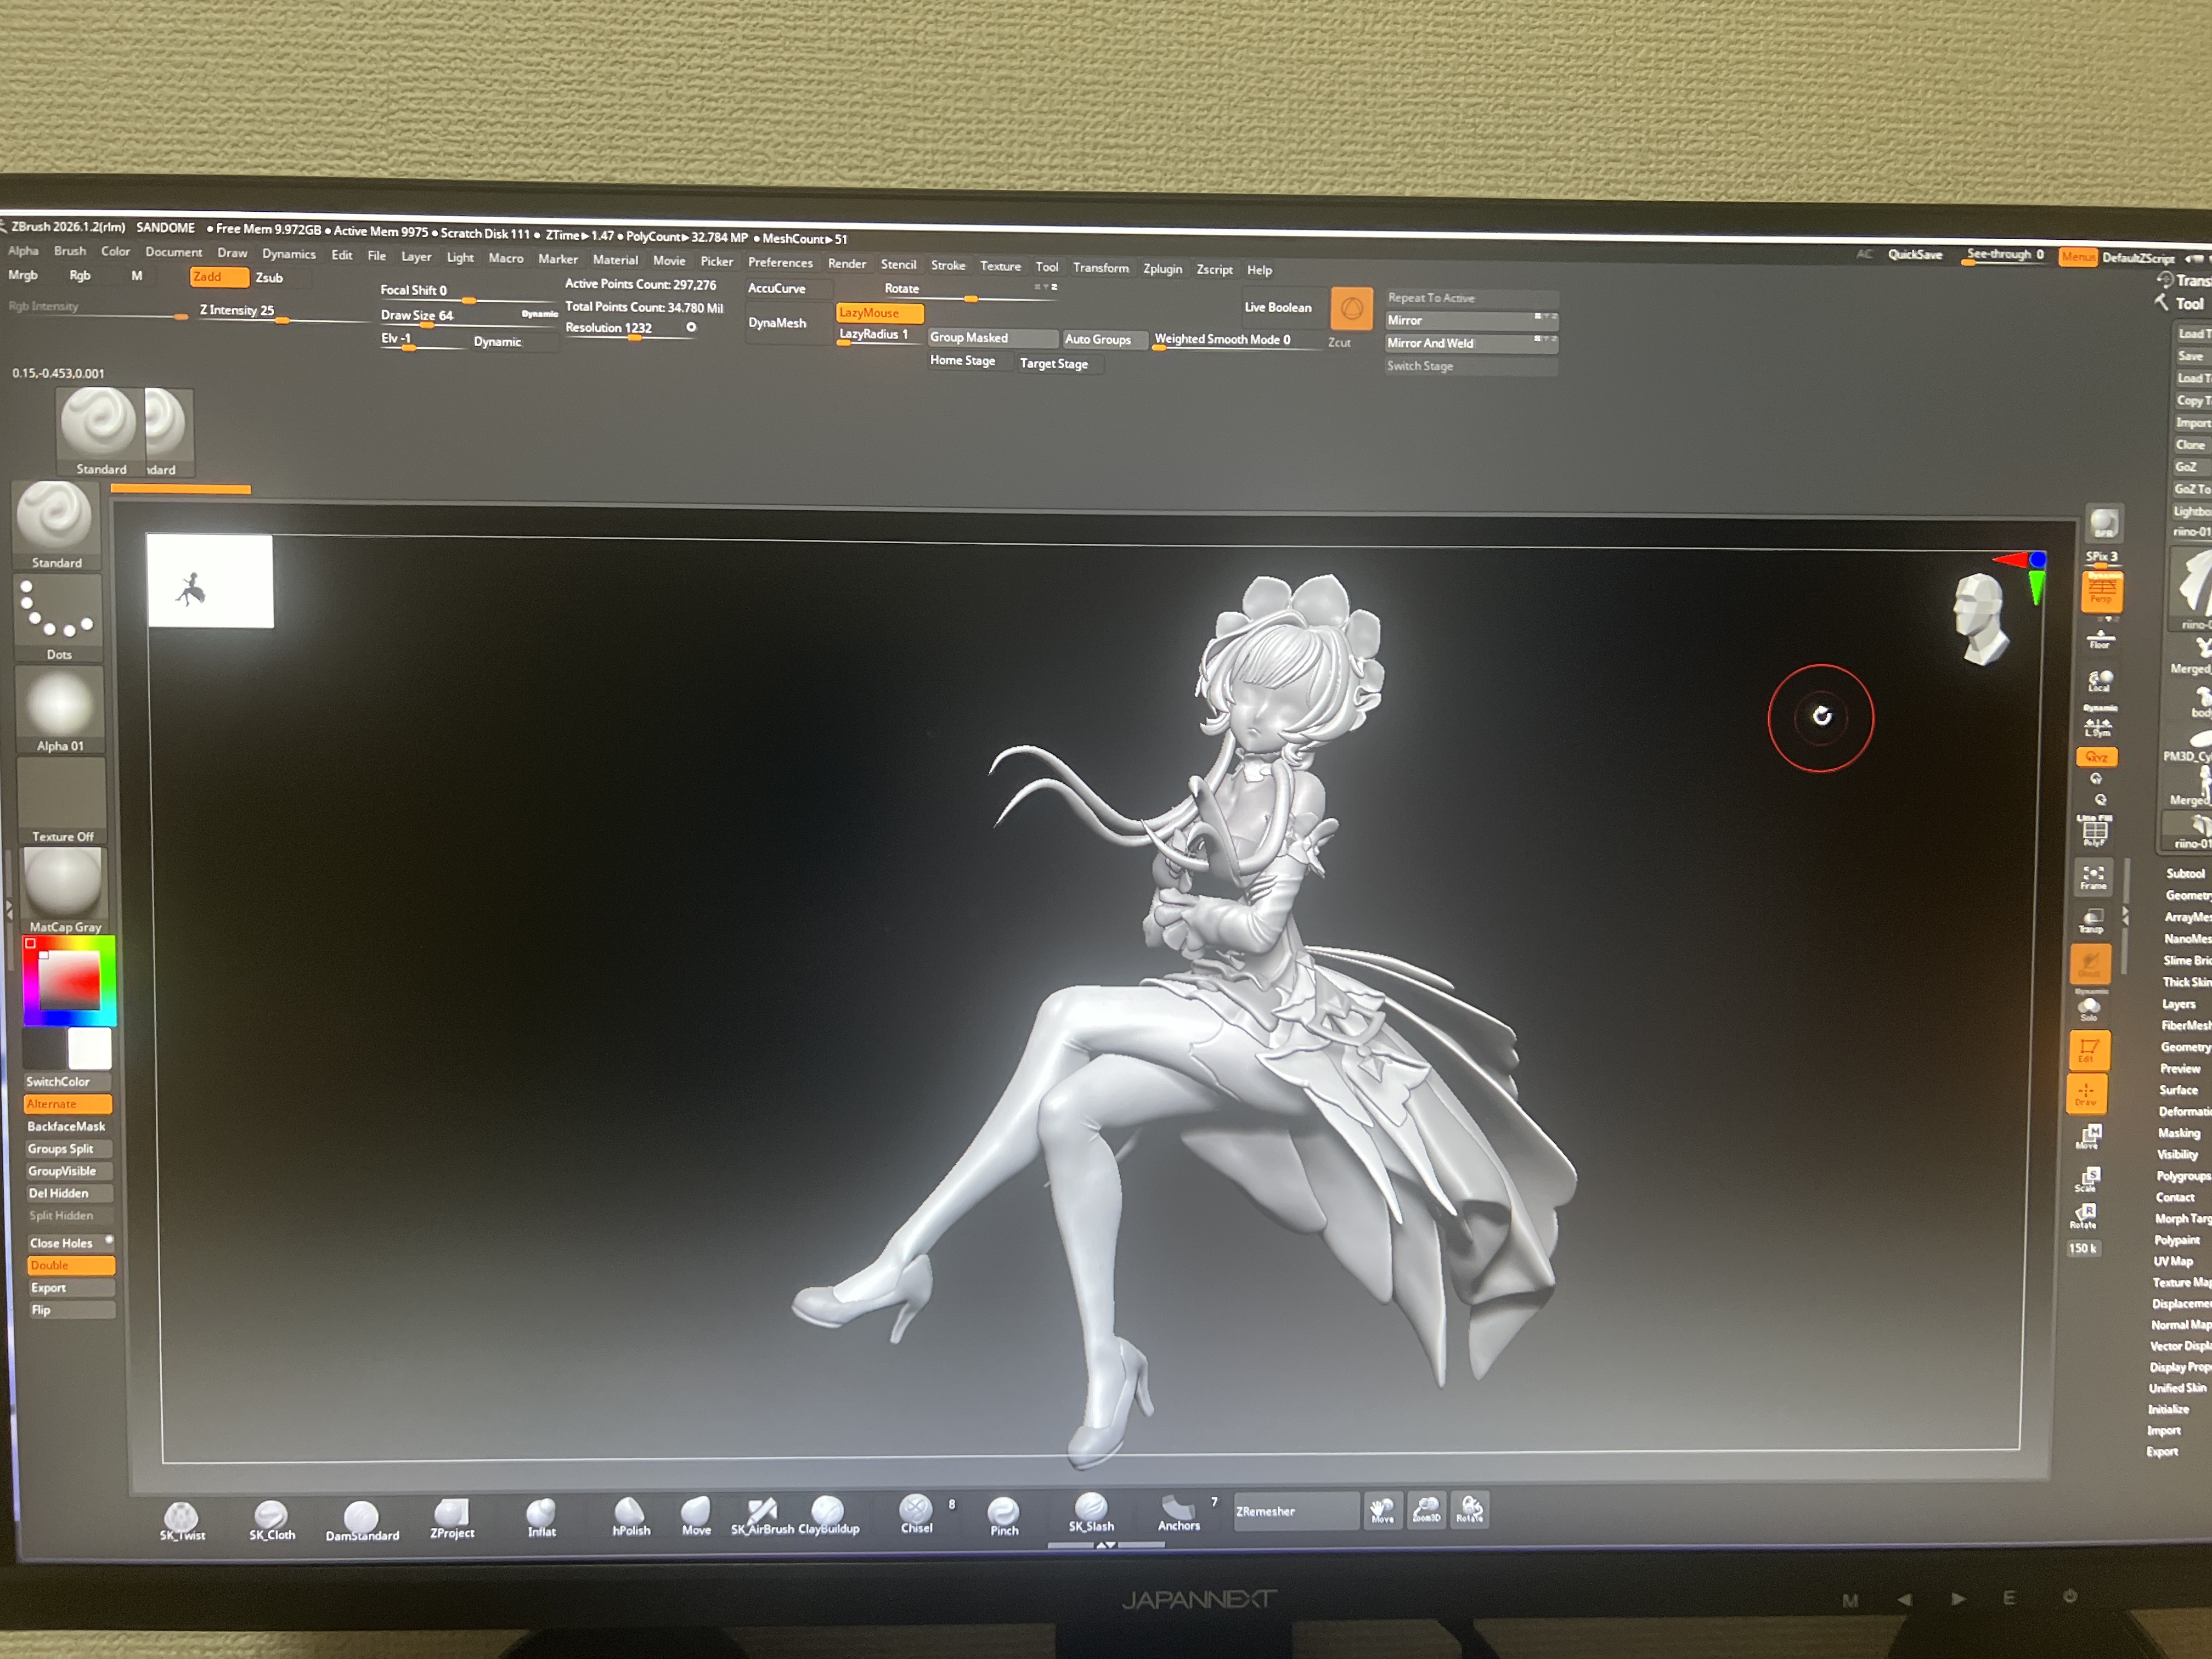
Task: Open the Render menu
Action: [x=847, y=264]
